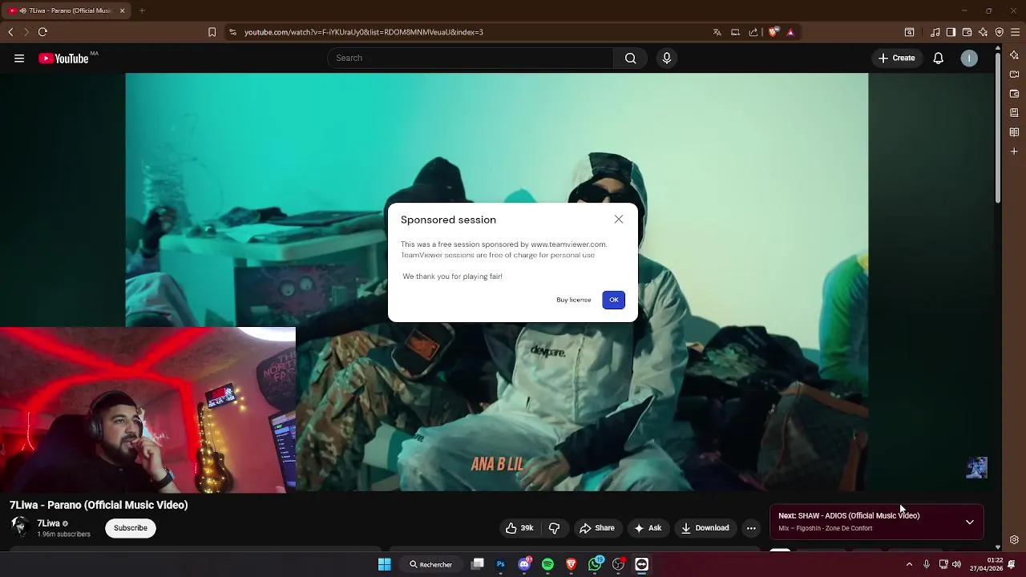The height and width of the screenshot is (577, 1026).
Task: Reload the page
Action: [42, 32]
